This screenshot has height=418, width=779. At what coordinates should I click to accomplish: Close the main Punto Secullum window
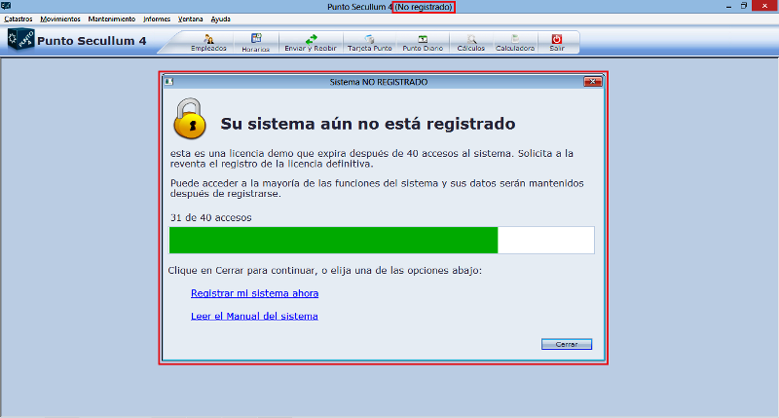[x=764, y=6]
